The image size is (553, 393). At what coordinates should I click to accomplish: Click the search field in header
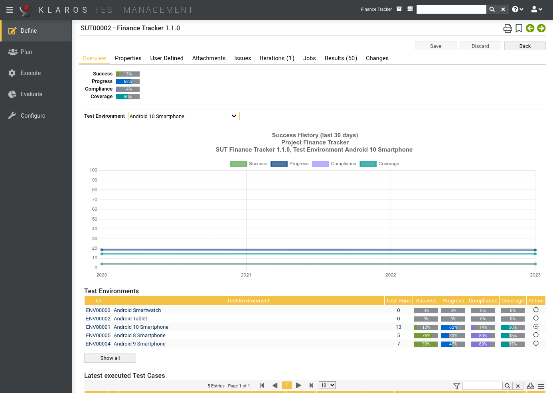pyautogui.click(x=451, y=9)
